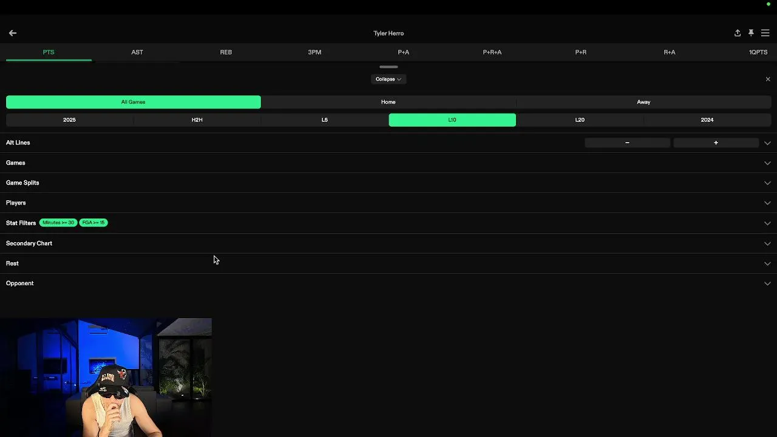Image resolution: width=777 pixels, height=437 pixels.
Task: Switch to the REB stat tab
Action: (226, 52)
